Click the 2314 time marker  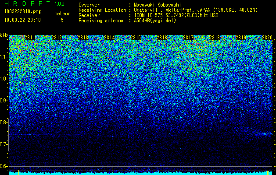[110, 38]
